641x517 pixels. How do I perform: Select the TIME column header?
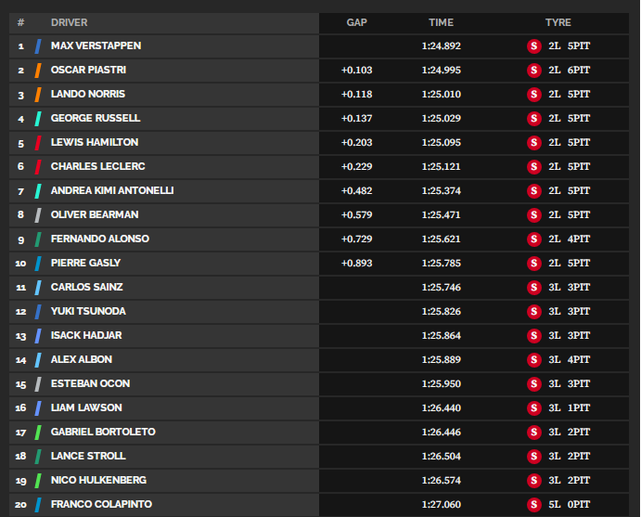pyautogui.click(x=442, y=22)
